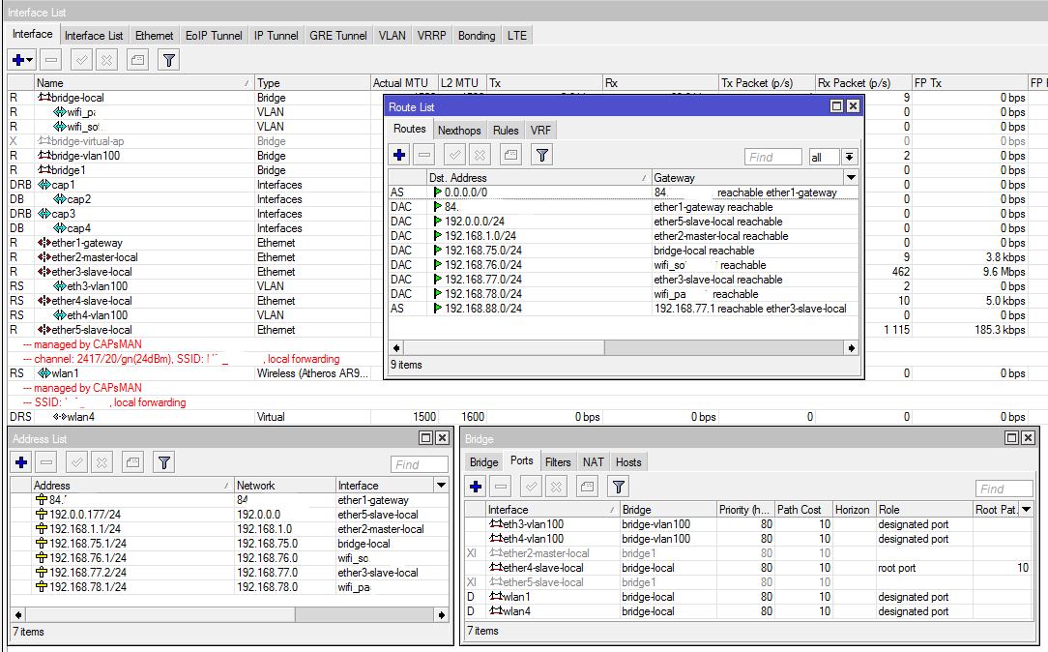
Task: Open column dropdown arrow in Route List header
Action: point(851,178)
